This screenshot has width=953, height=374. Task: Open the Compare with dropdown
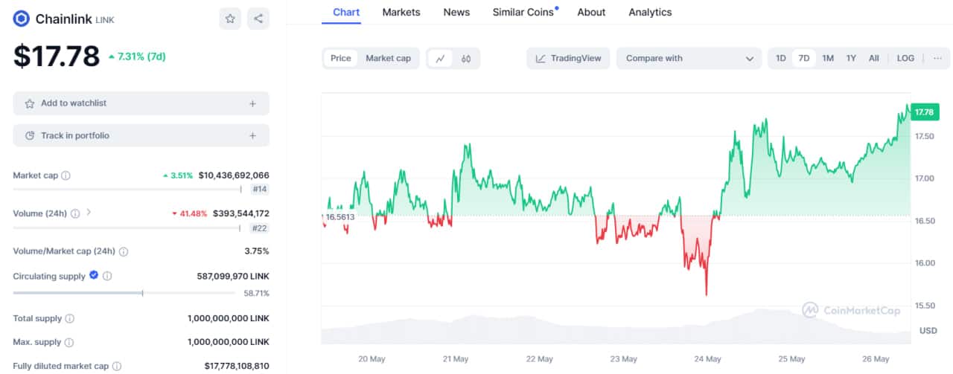(689, 58)
